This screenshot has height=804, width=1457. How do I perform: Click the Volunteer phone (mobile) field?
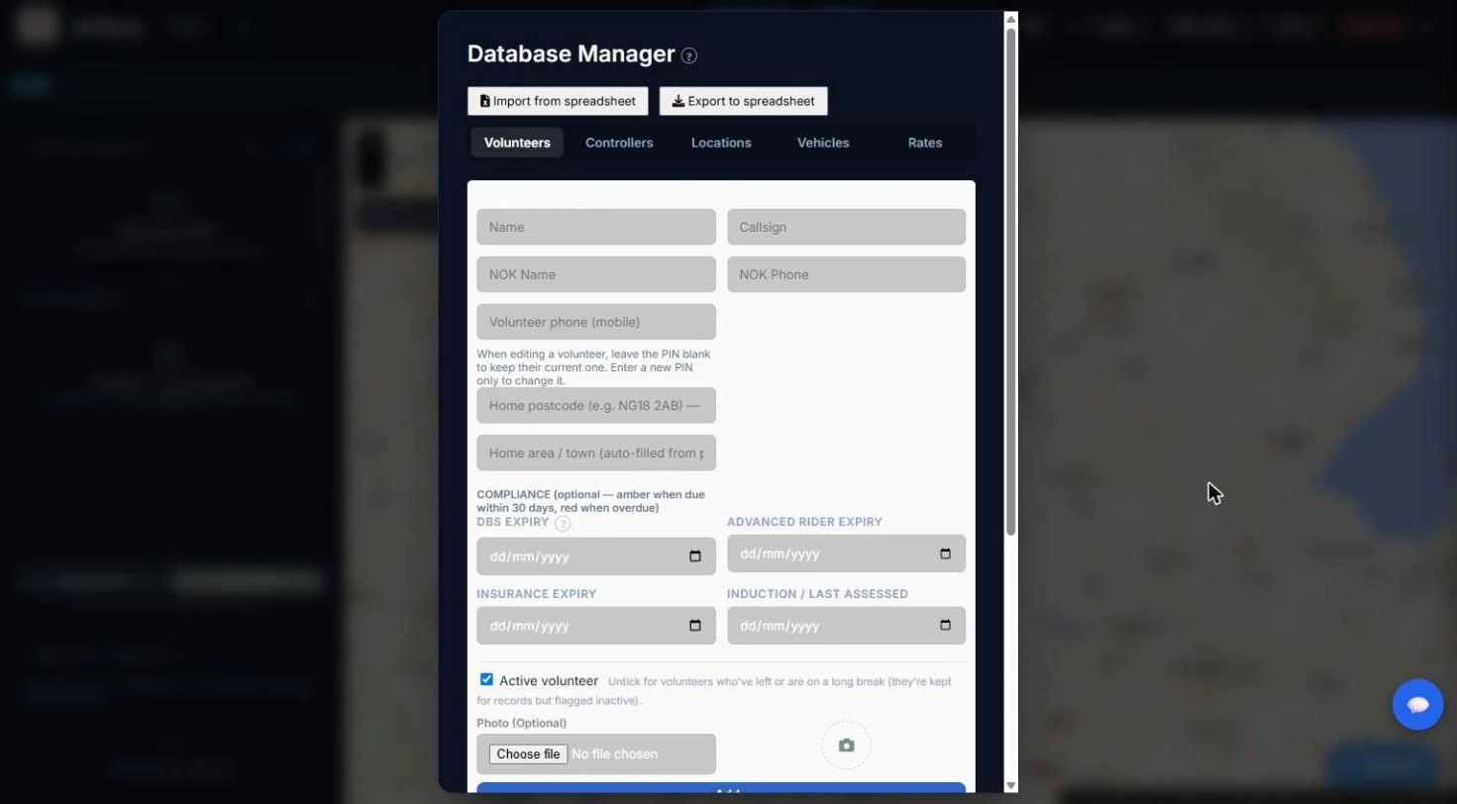tap(596, 322)
